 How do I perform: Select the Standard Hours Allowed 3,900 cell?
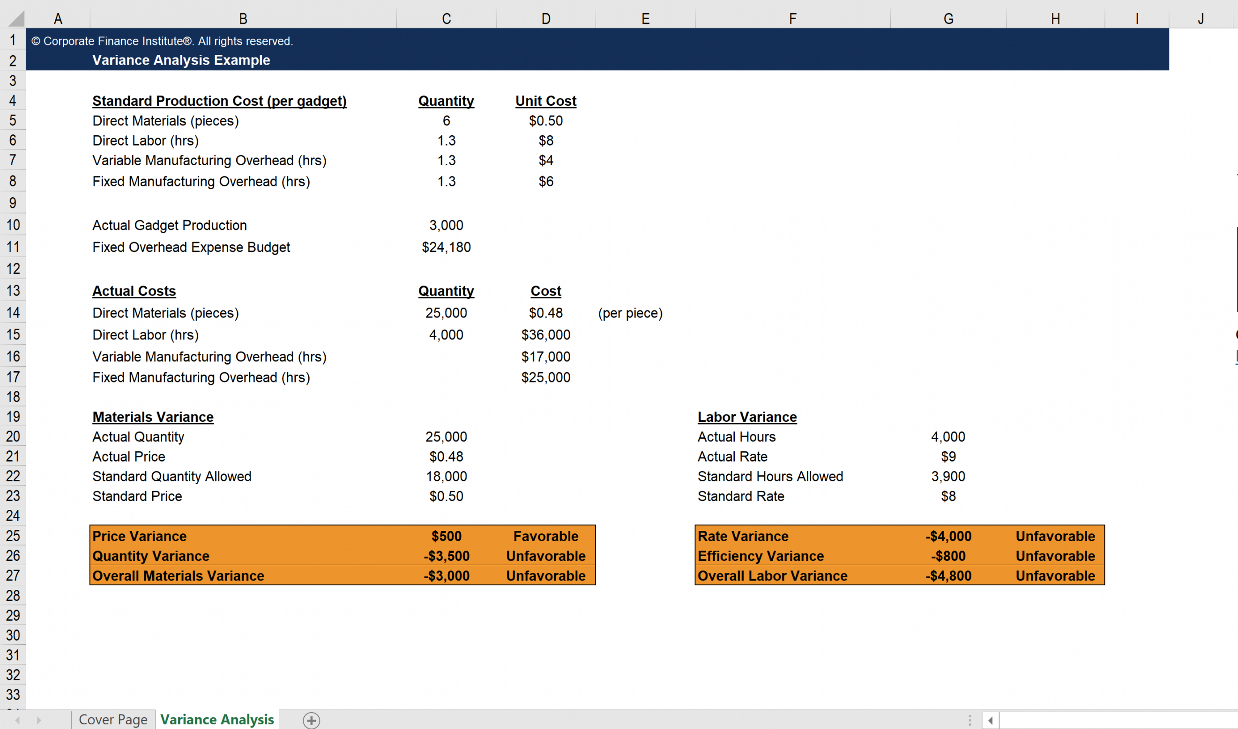pos(948,476)
